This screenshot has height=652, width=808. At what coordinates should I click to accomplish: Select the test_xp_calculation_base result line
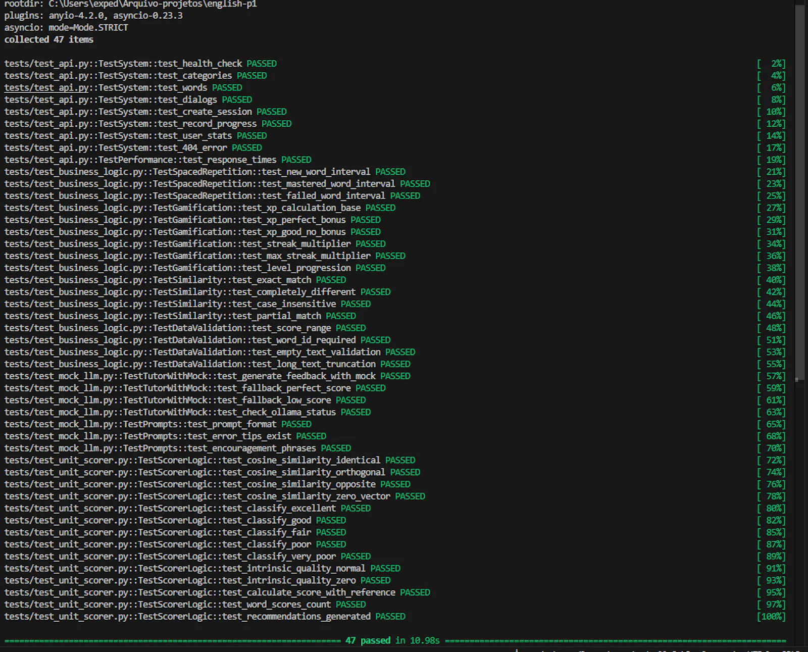[x=200, y=208]
